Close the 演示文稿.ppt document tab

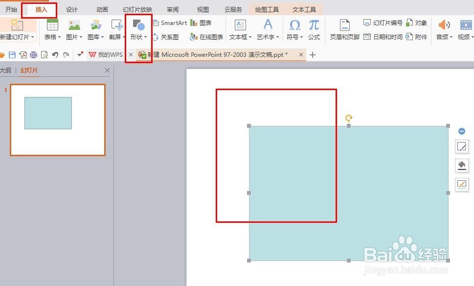point(301,55)
